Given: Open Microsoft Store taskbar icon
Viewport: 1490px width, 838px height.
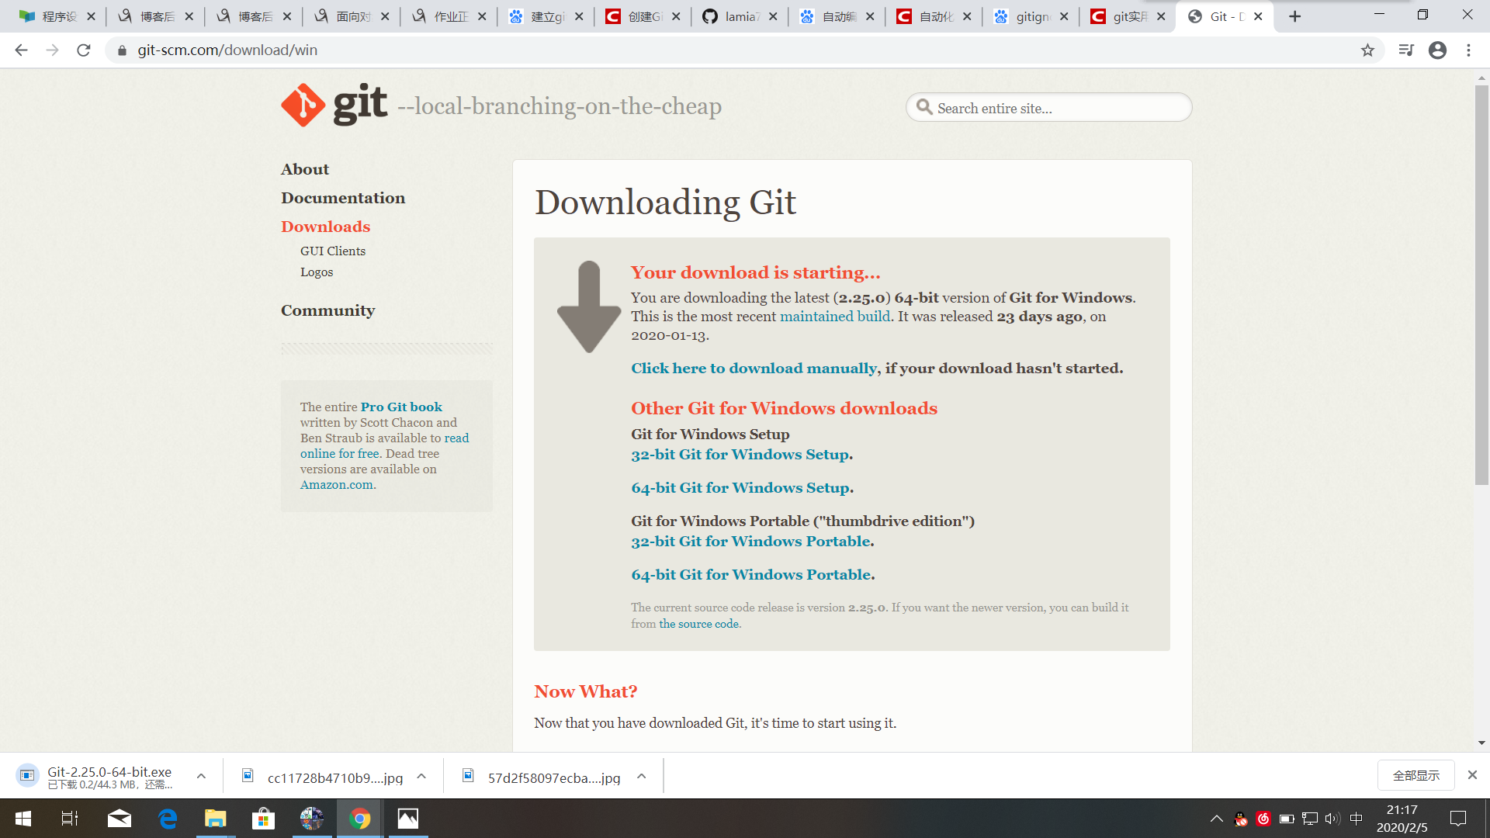Looking at the screenshot, I should (x=263, y=819).
